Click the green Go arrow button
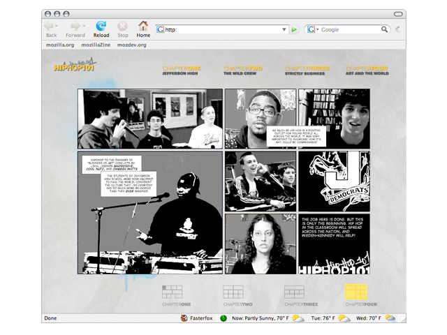The height and width of the screenshot is (335, 447). tap(294, 29)
